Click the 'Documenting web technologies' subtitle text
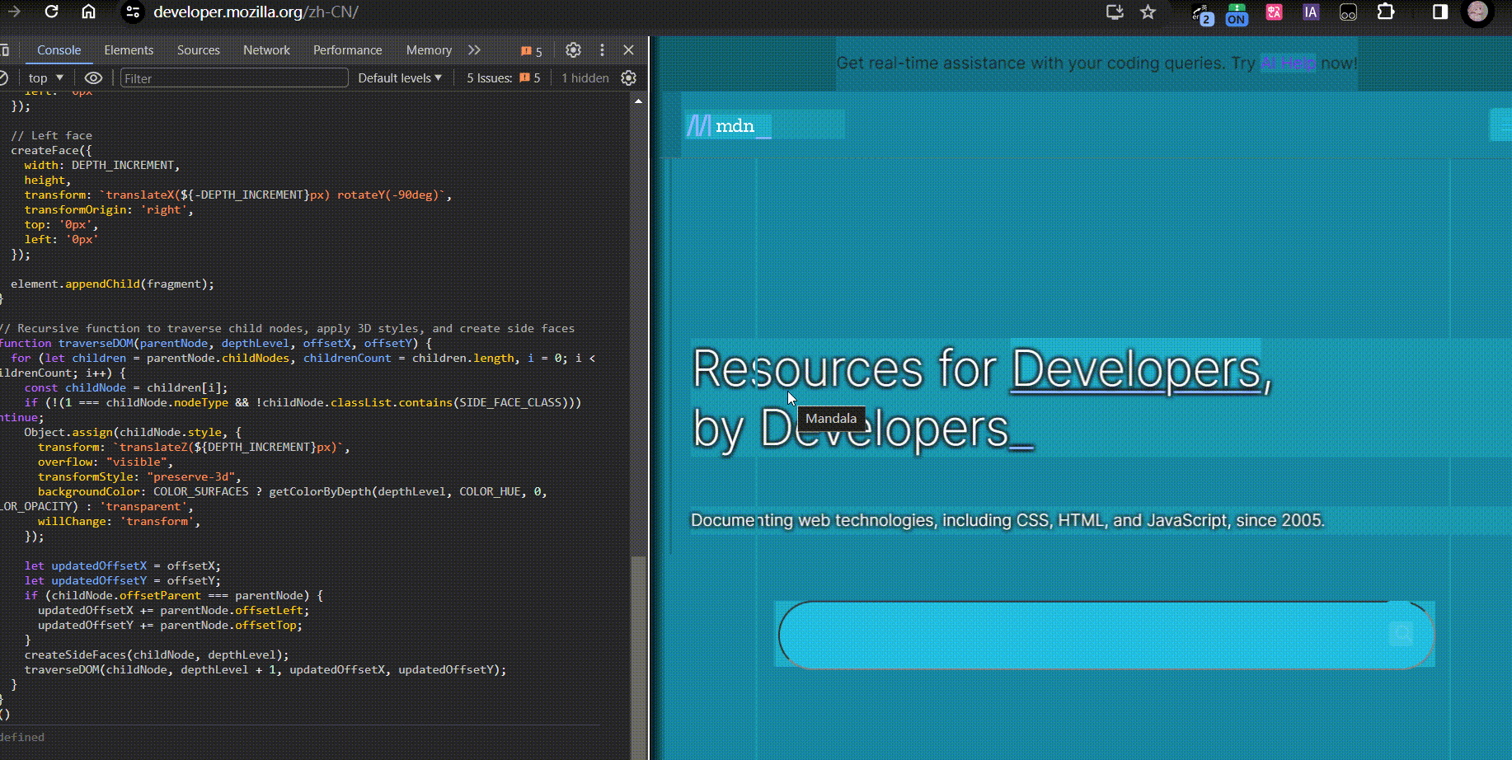The image size is (1512, 760). [1007, 520]
